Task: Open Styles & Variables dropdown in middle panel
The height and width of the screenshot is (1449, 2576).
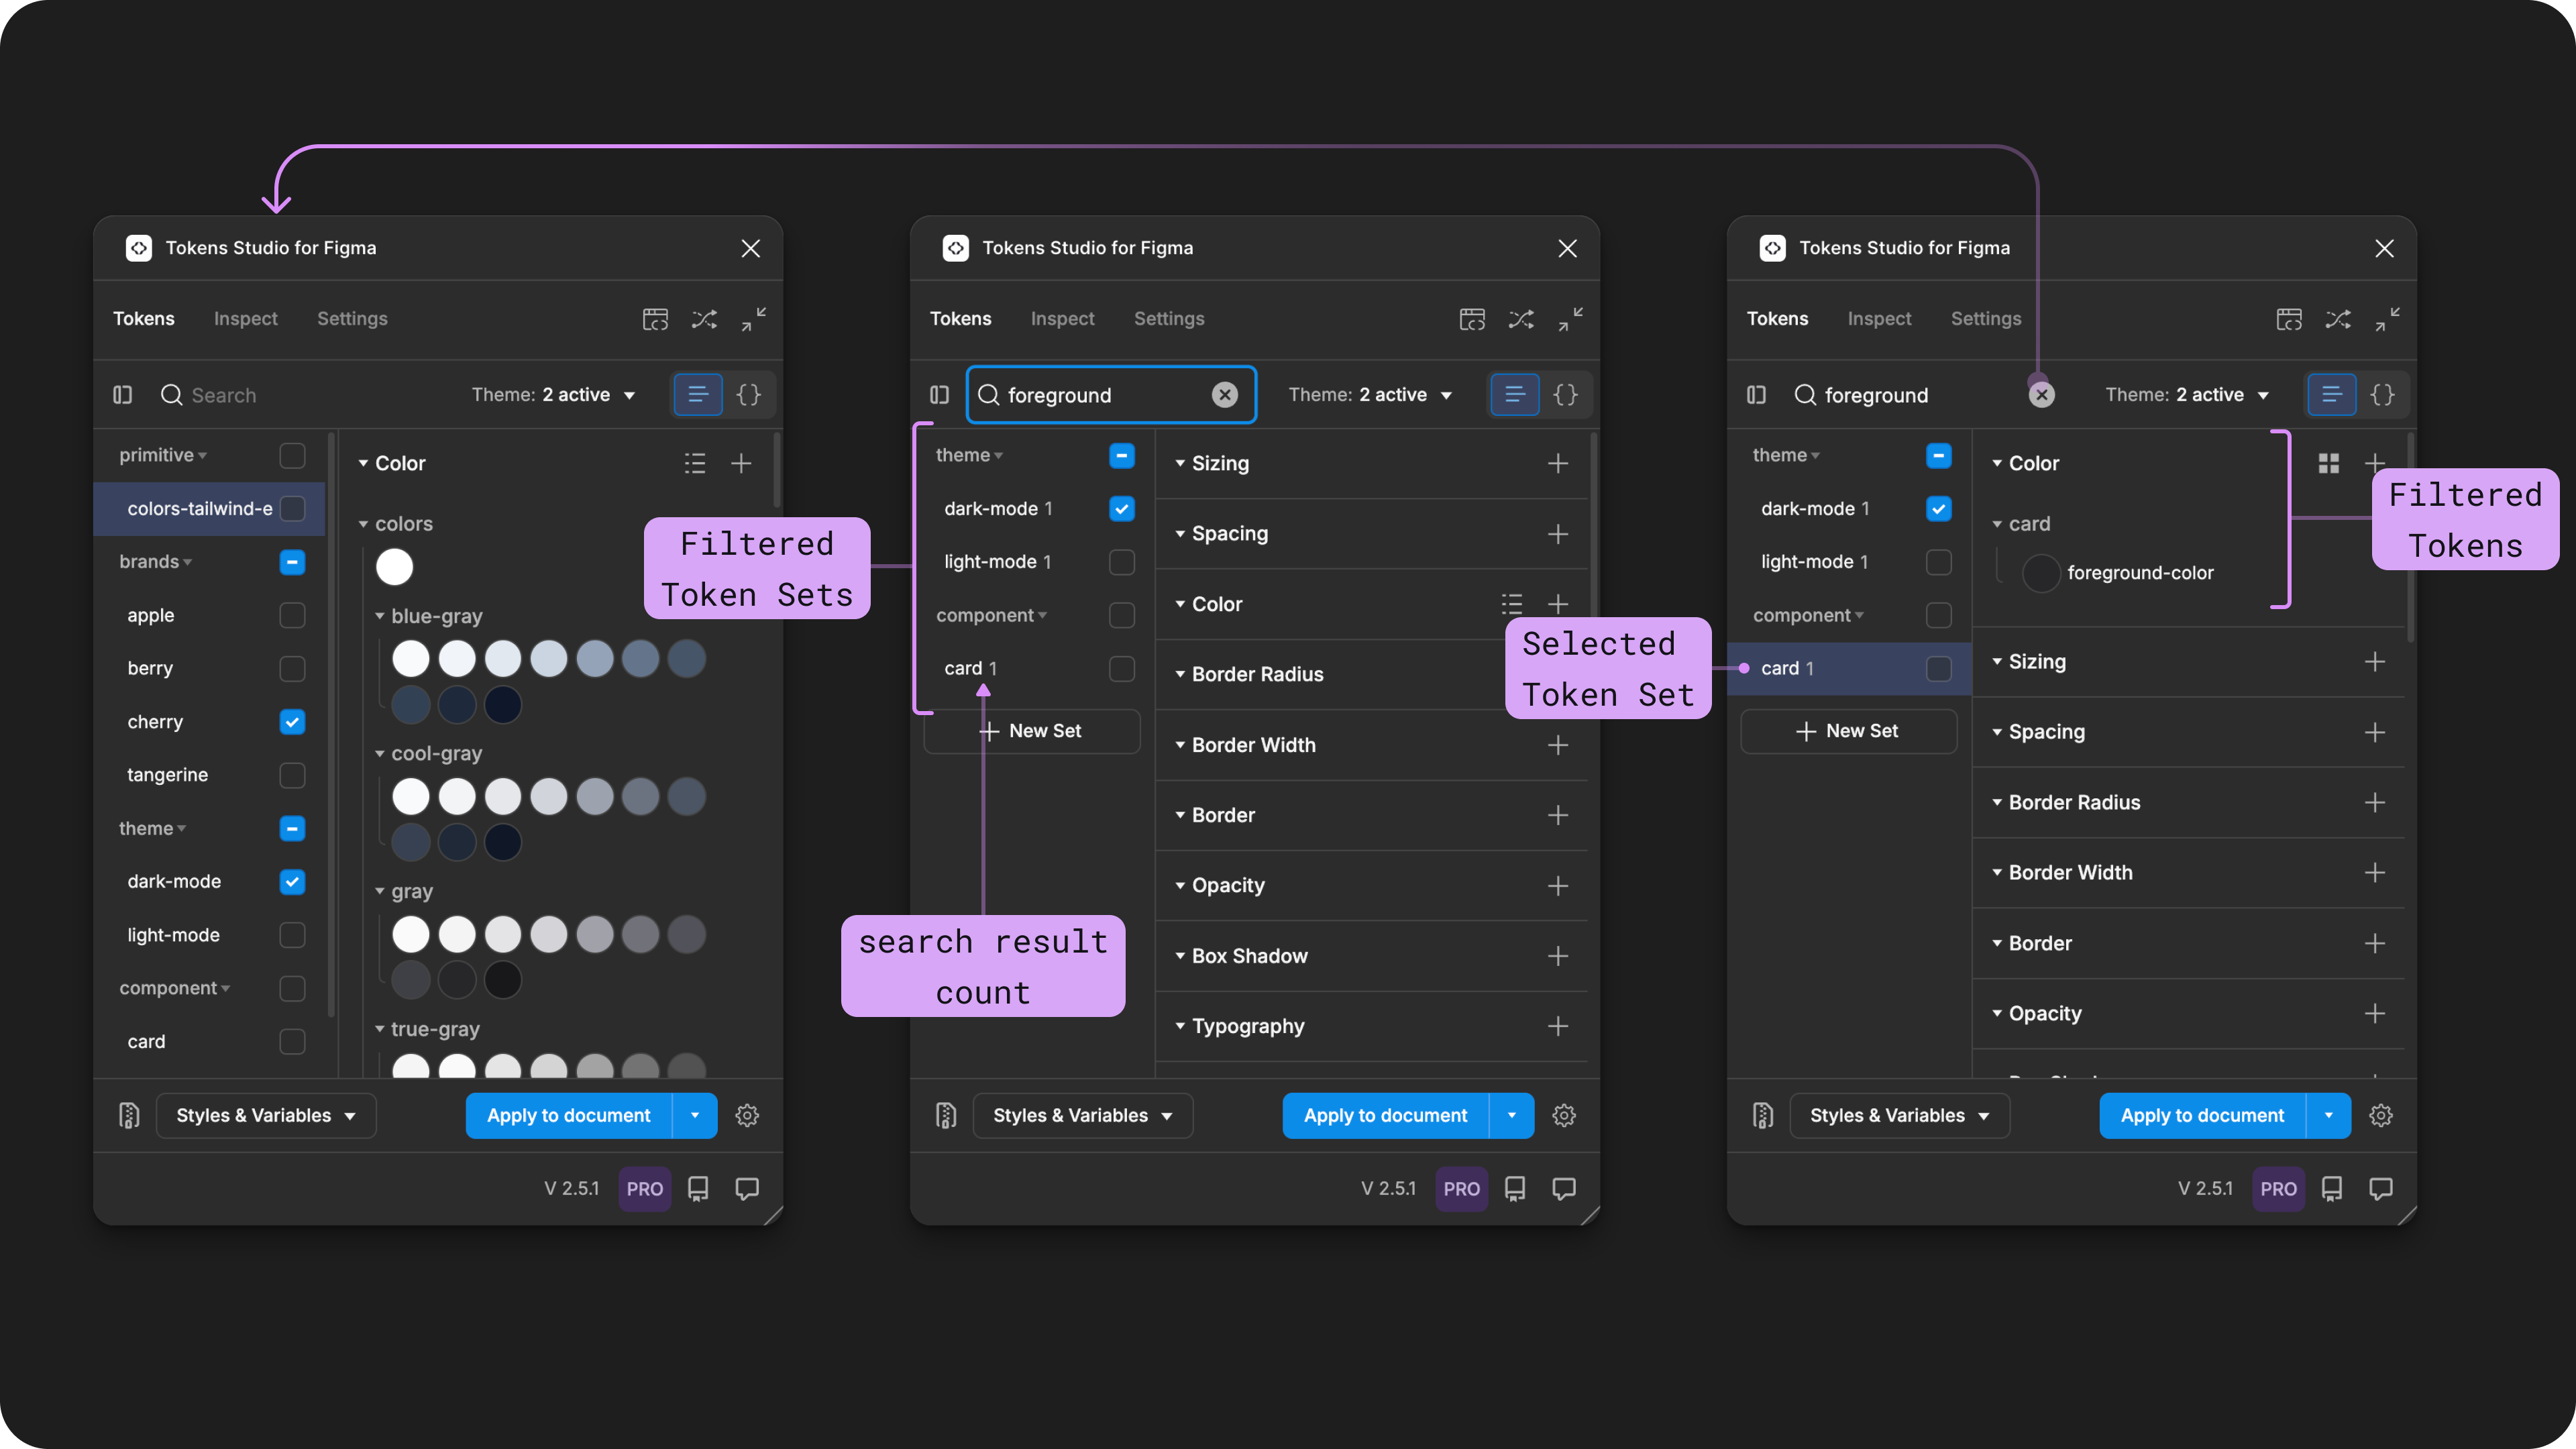Action: 1082,1115
